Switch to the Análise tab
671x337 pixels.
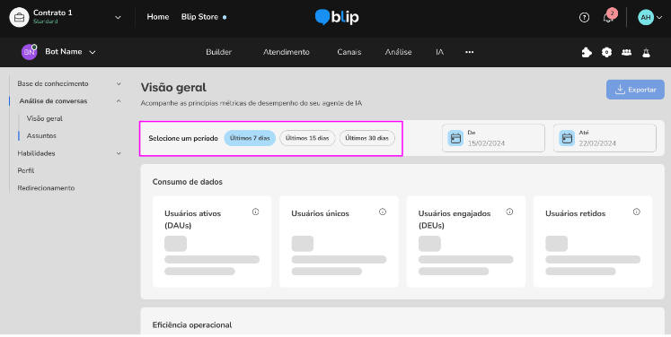[399, 52]
